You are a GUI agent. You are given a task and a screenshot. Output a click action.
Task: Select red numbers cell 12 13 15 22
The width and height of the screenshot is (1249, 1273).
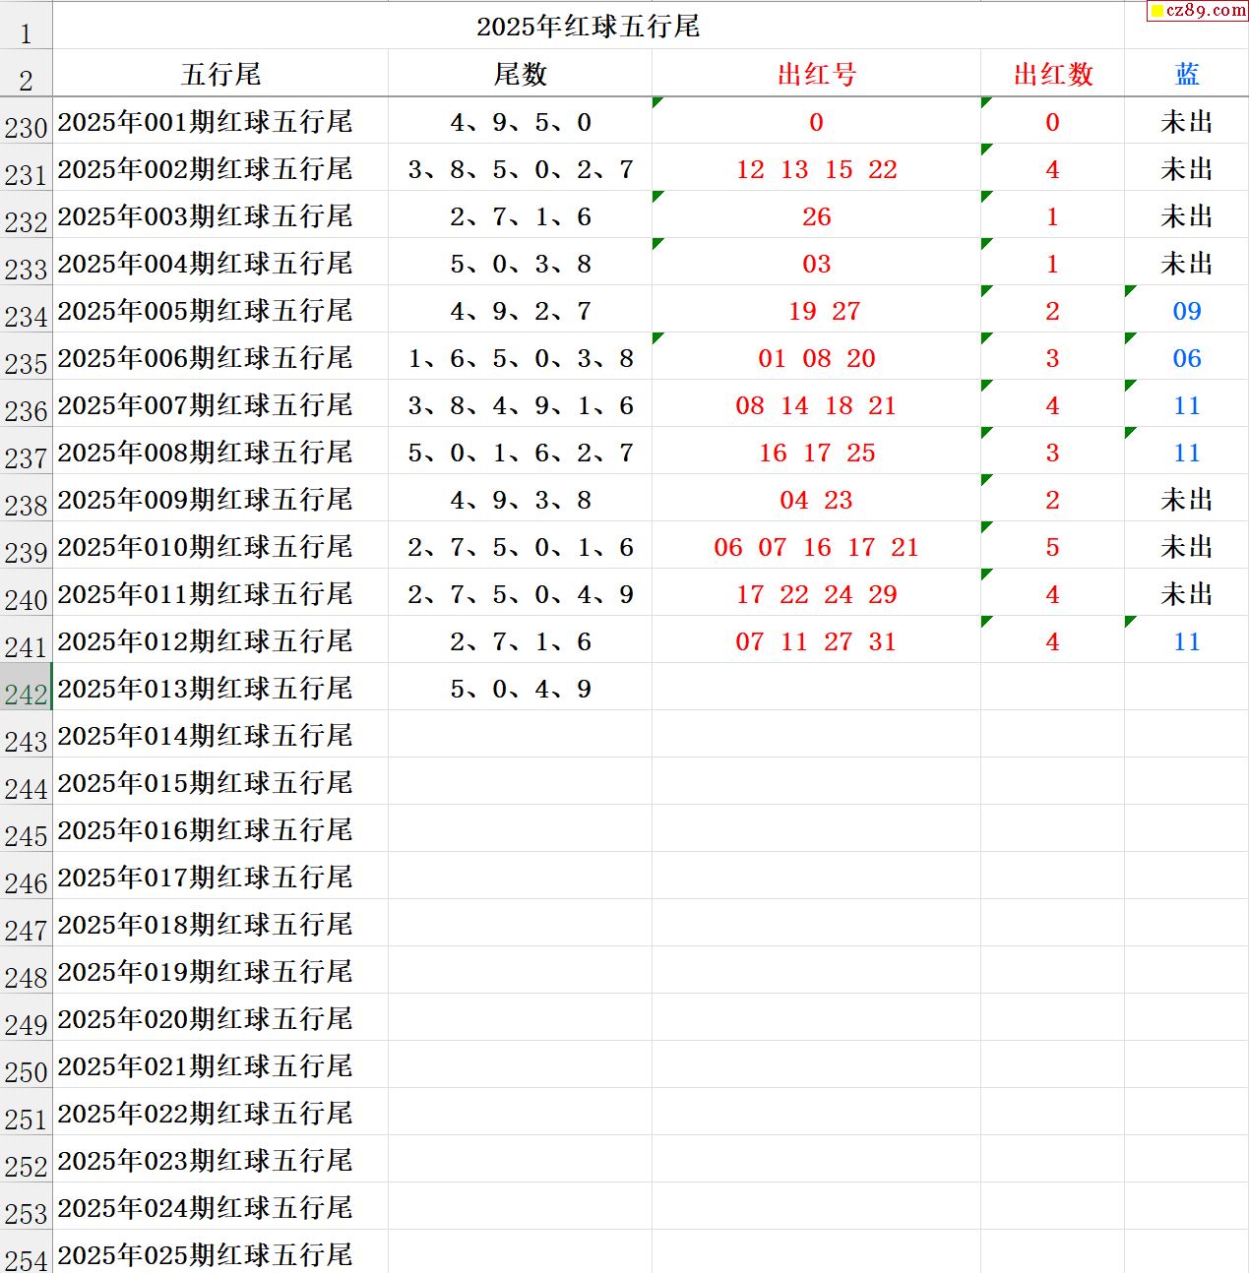coord(816,169)
